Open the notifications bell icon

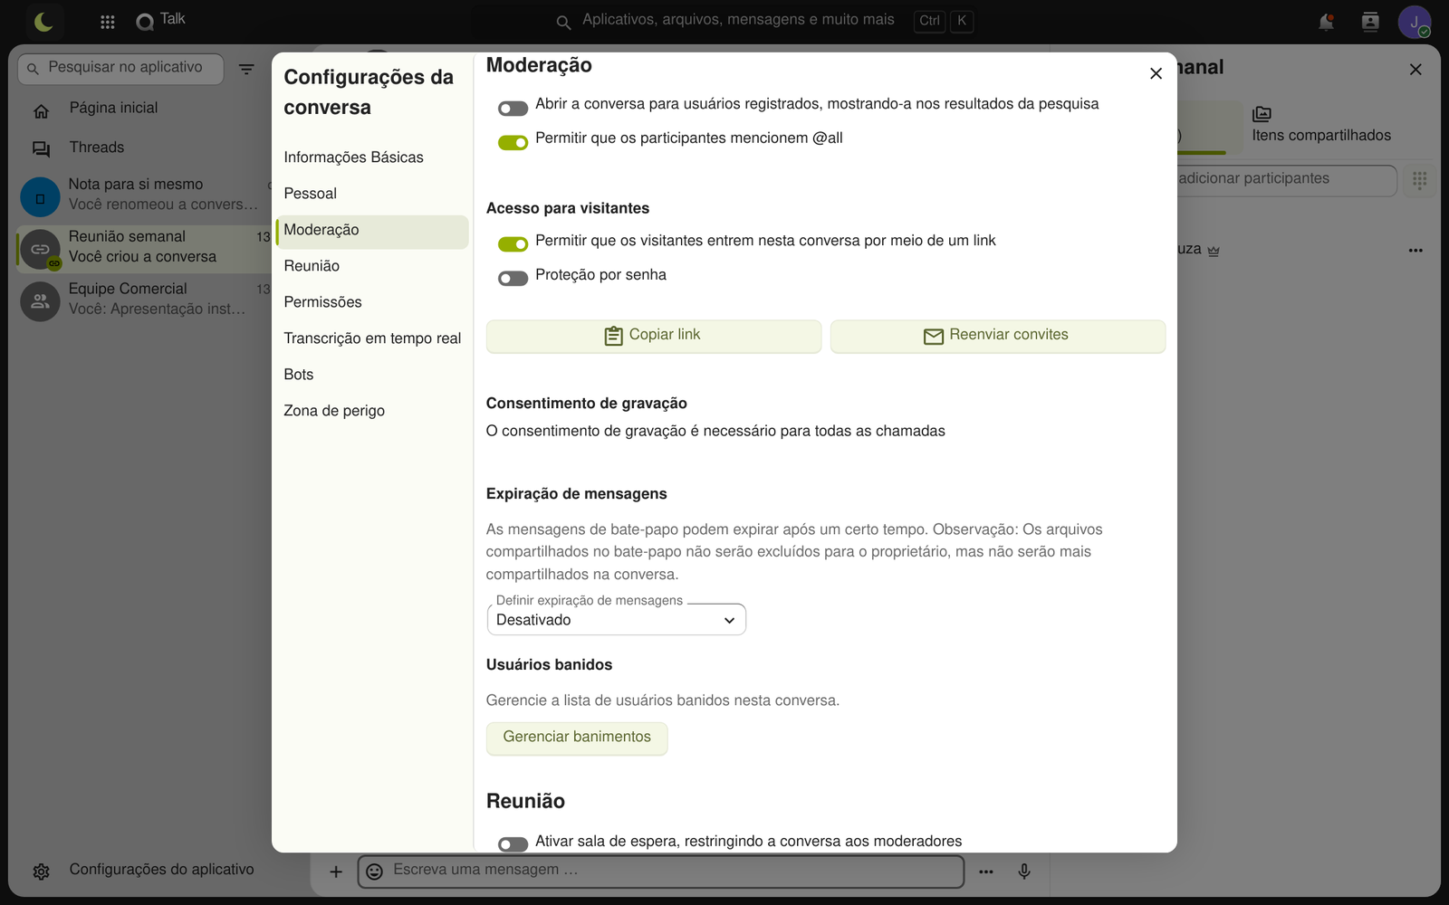point(1326,22)
